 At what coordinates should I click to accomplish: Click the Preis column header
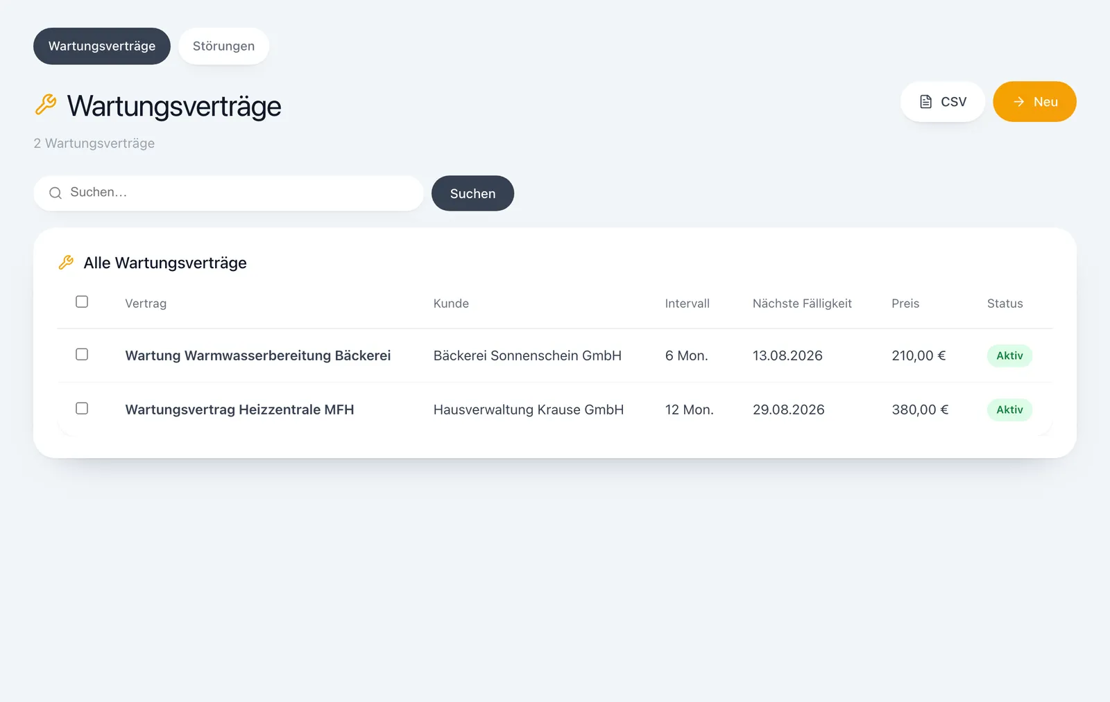pyautogui.click(x=905, y=304)
